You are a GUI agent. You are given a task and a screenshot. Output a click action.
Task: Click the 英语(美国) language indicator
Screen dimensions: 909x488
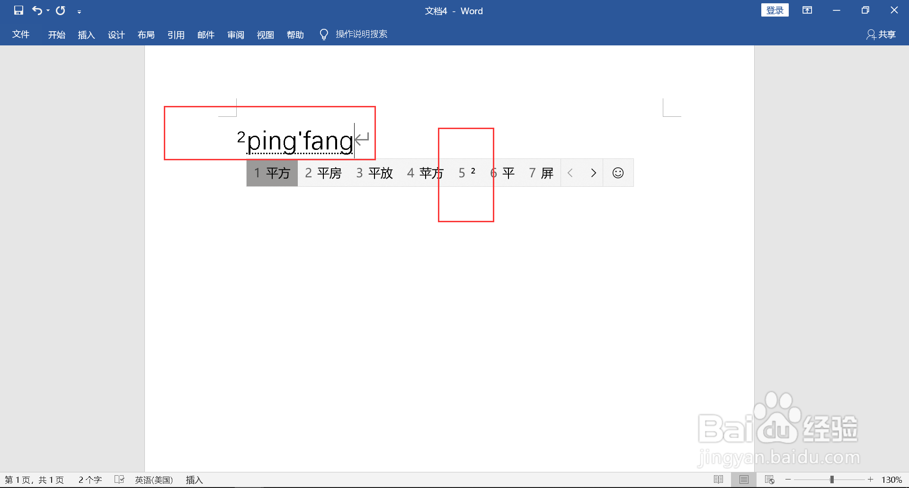pos(154,480)
